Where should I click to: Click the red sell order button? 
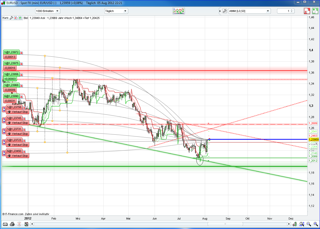(307, 11)
